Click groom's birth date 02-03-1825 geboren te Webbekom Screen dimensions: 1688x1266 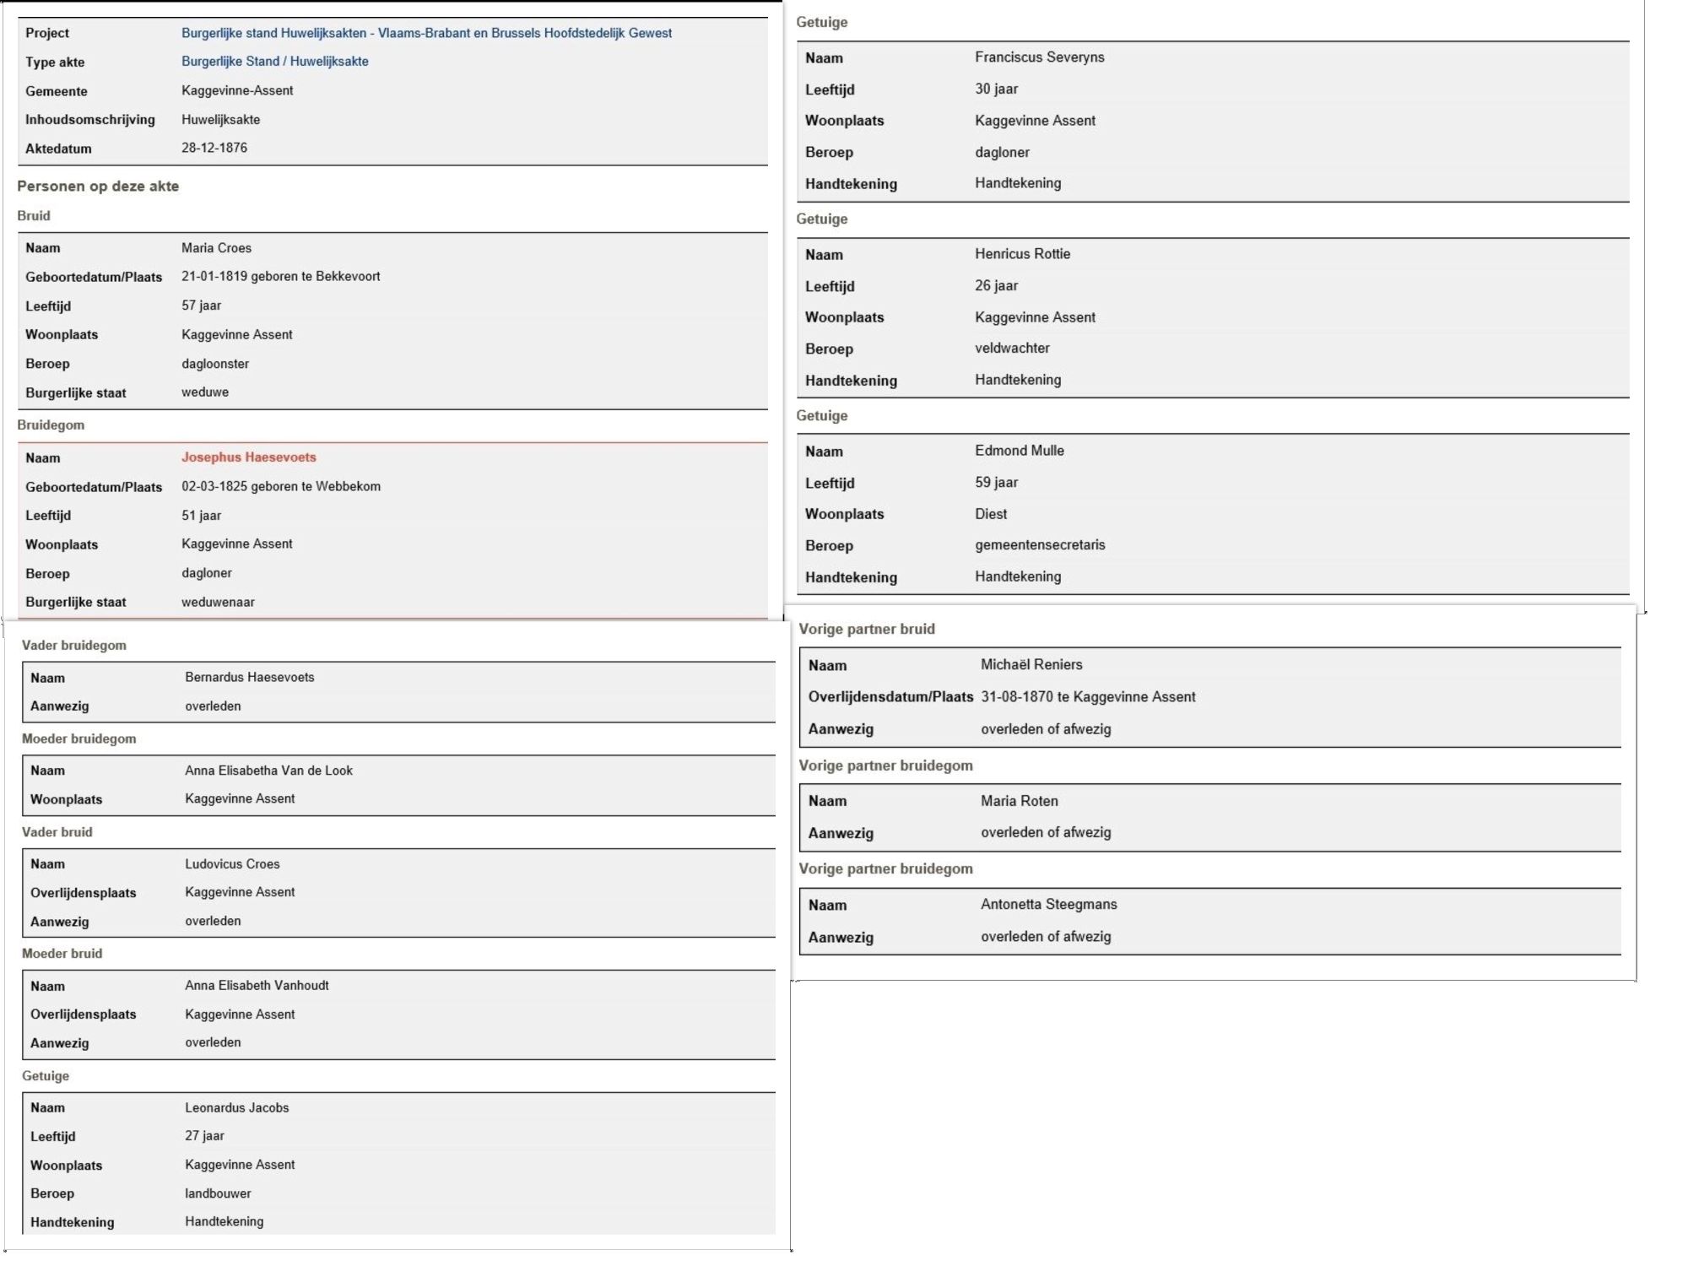pos(281,487)
